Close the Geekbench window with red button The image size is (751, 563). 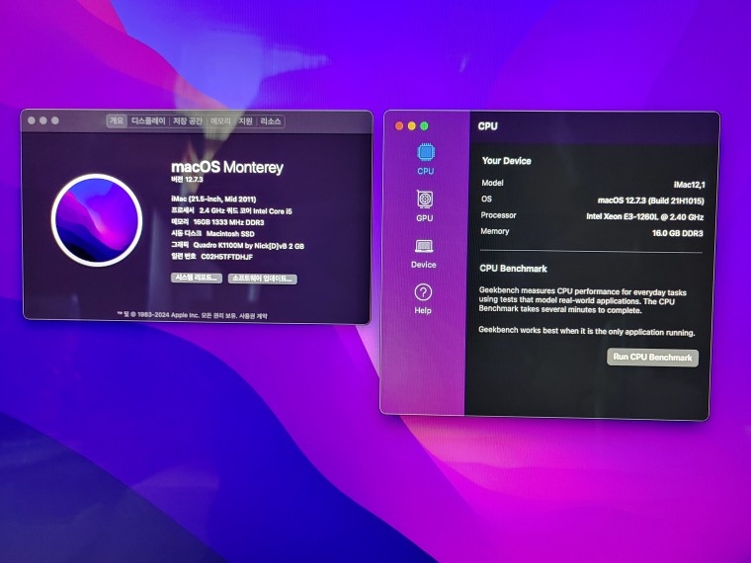399,125
